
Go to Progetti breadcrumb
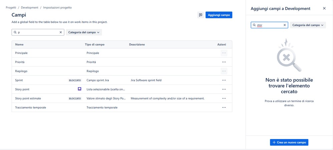click(11, 7)
